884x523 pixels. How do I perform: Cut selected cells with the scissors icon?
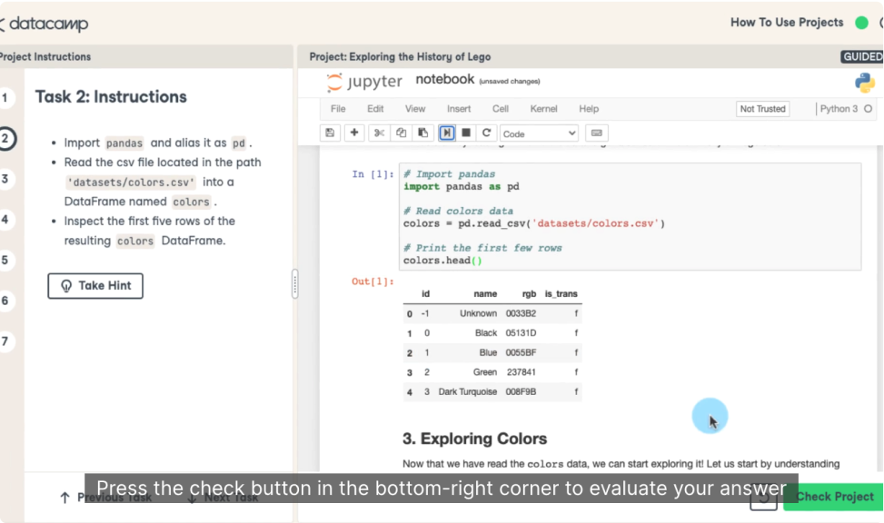(378, 133)
